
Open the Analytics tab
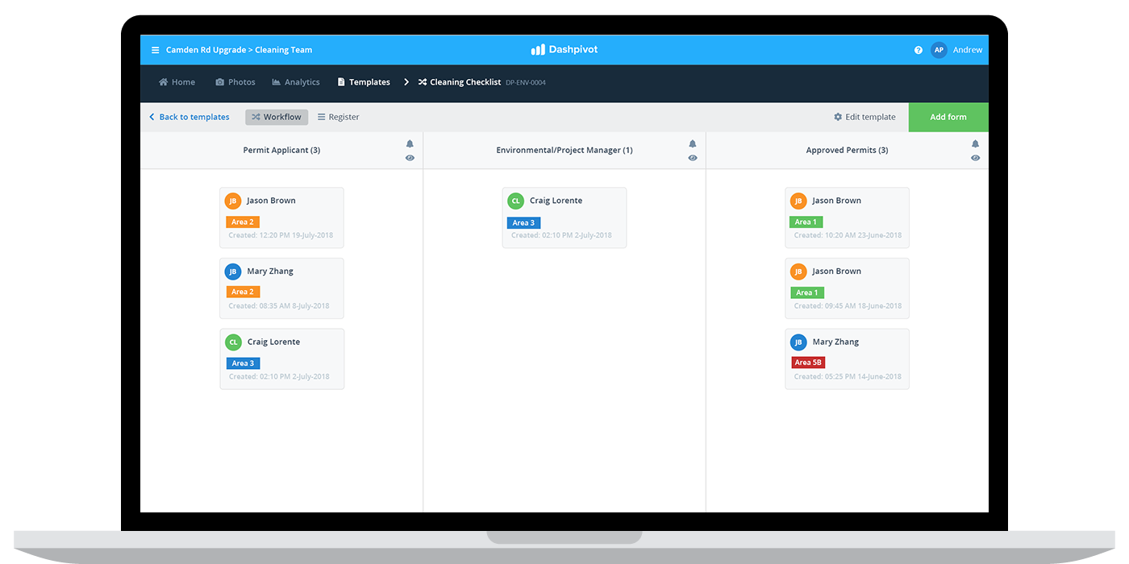pos(296,82)
